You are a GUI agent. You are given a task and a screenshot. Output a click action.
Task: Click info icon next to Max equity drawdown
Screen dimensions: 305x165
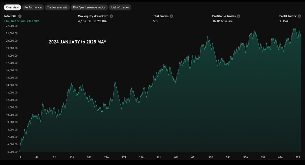(111, 16)
